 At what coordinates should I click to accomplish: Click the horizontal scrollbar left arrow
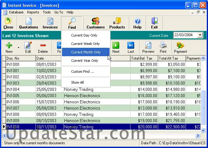click(x=4, y=136)
